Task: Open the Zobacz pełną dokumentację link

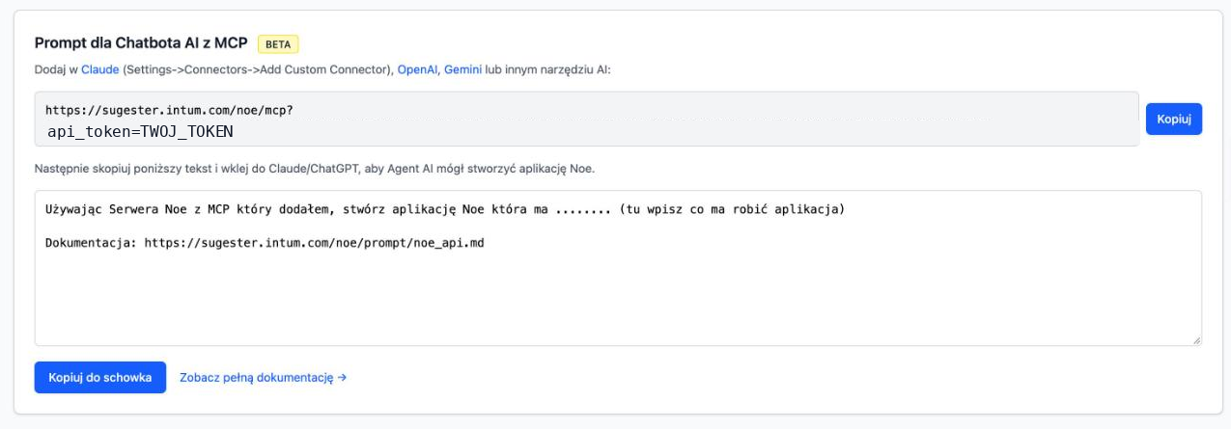Action: pos(263,378)
